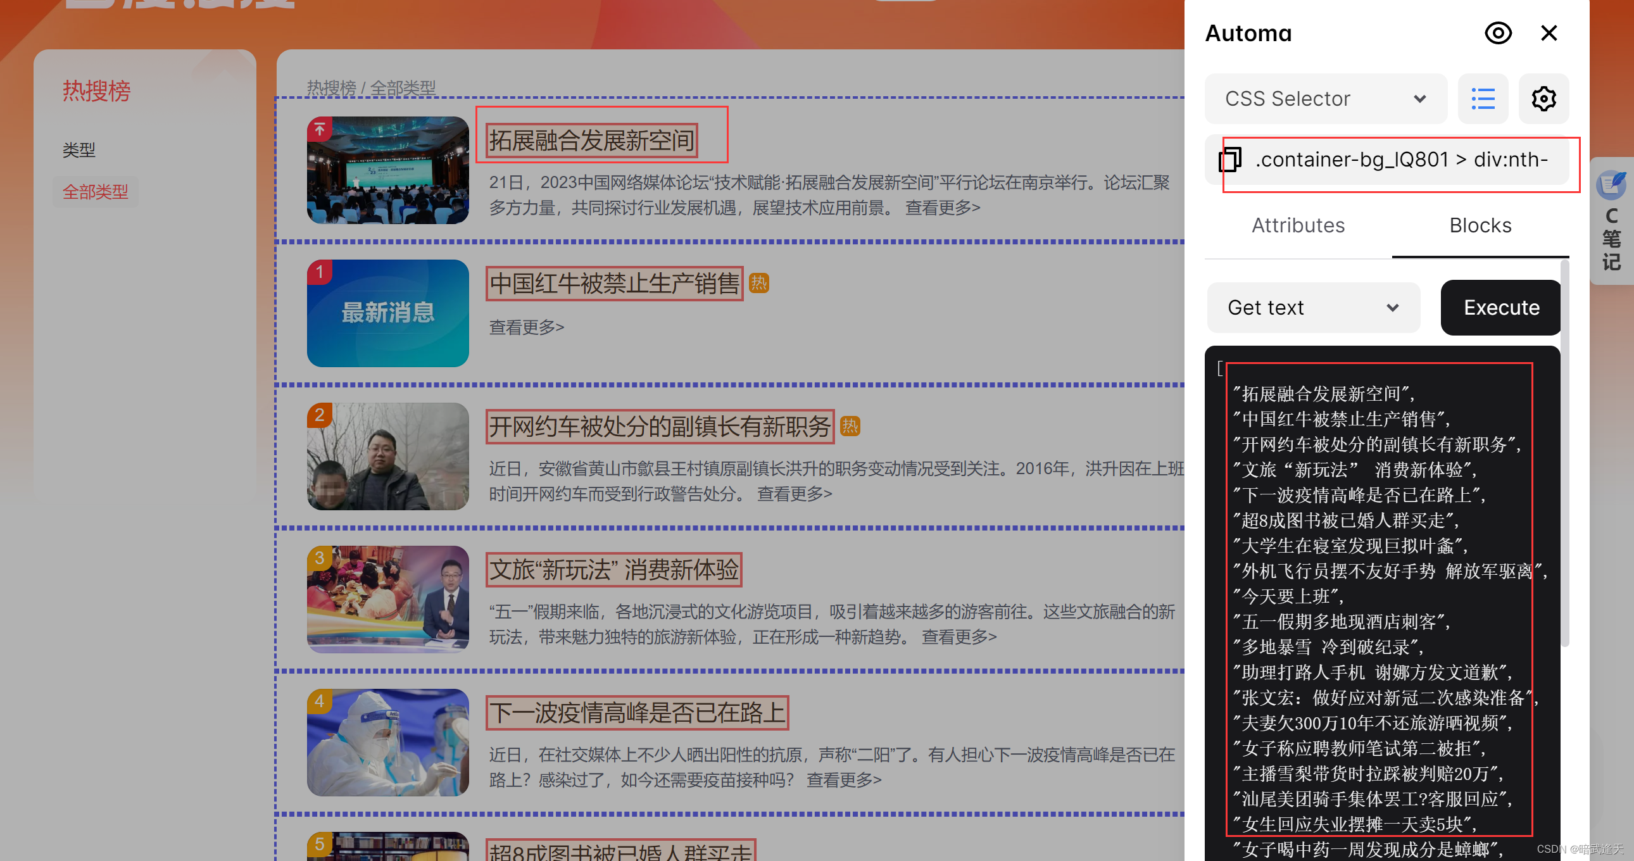Select 全部类型 in the left sidebar
Viewport: 1634px width, 861px height.
coord(95,192)
